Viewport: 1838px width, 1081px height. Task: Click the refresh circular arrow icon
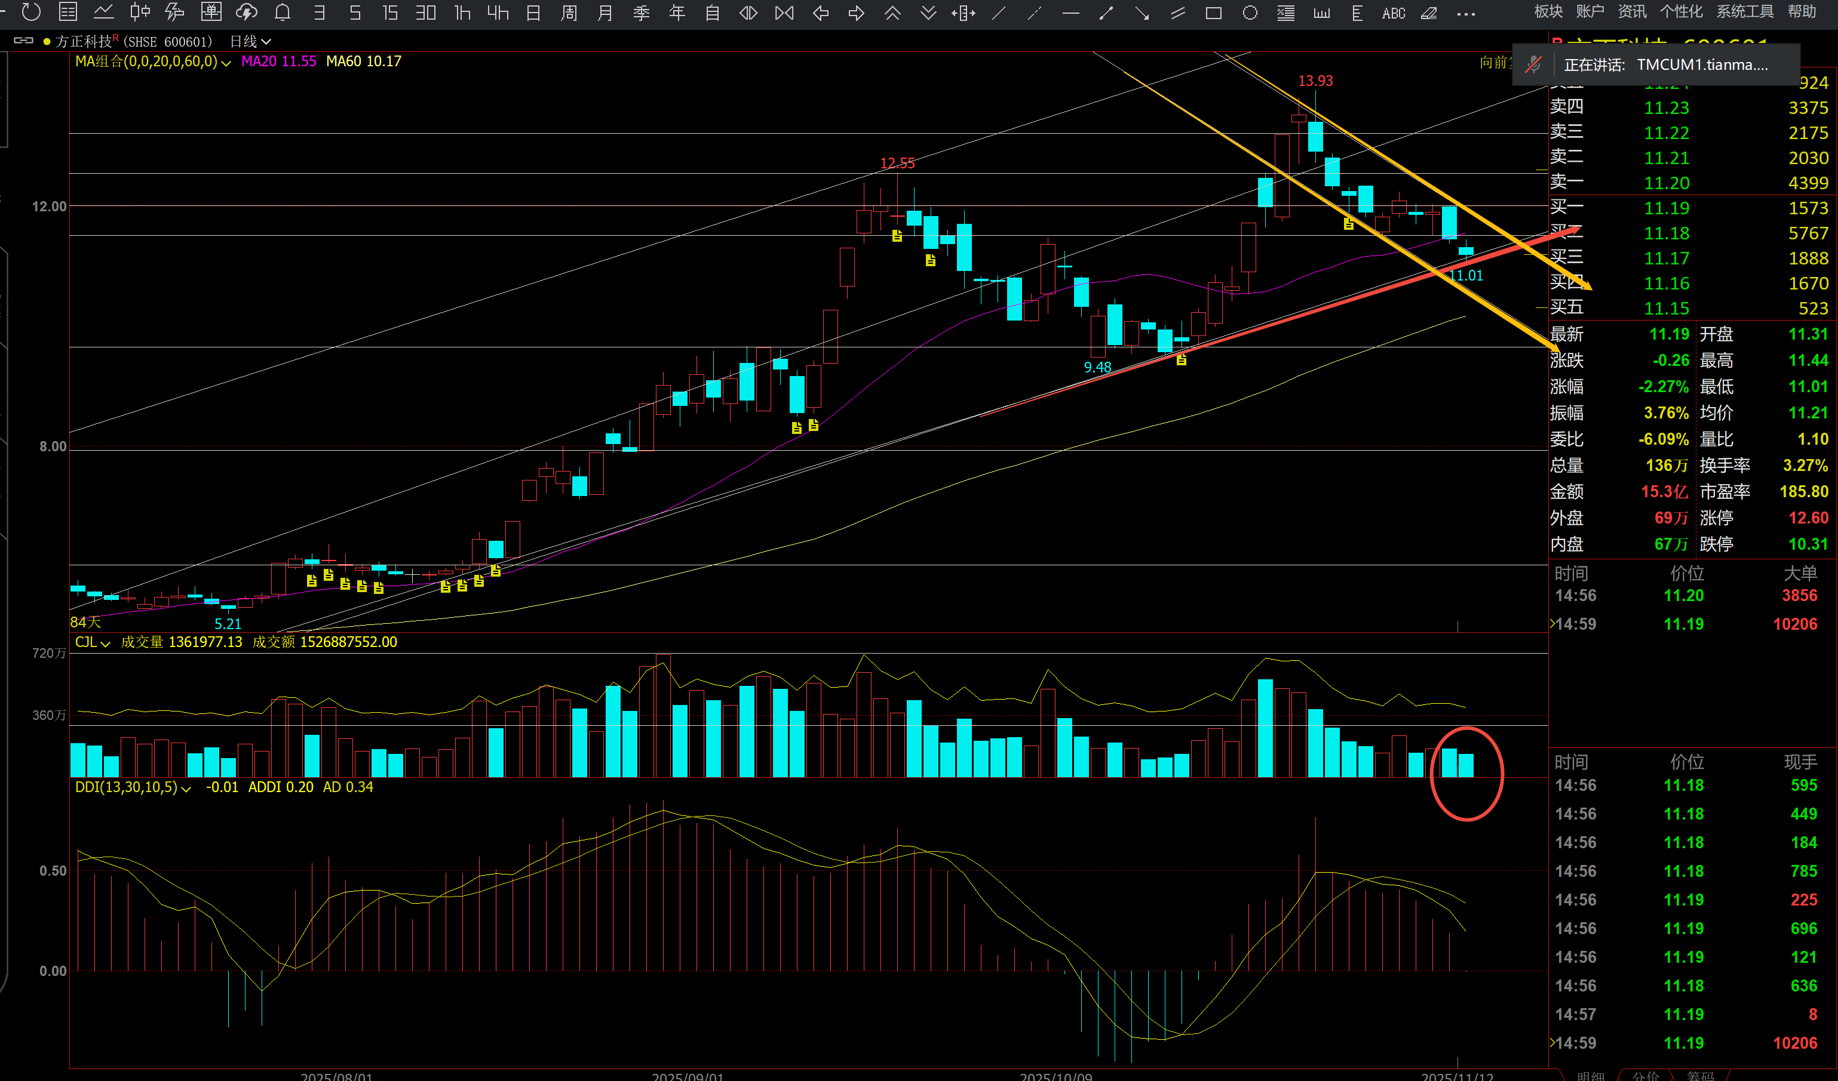click(x=30, y=12)
